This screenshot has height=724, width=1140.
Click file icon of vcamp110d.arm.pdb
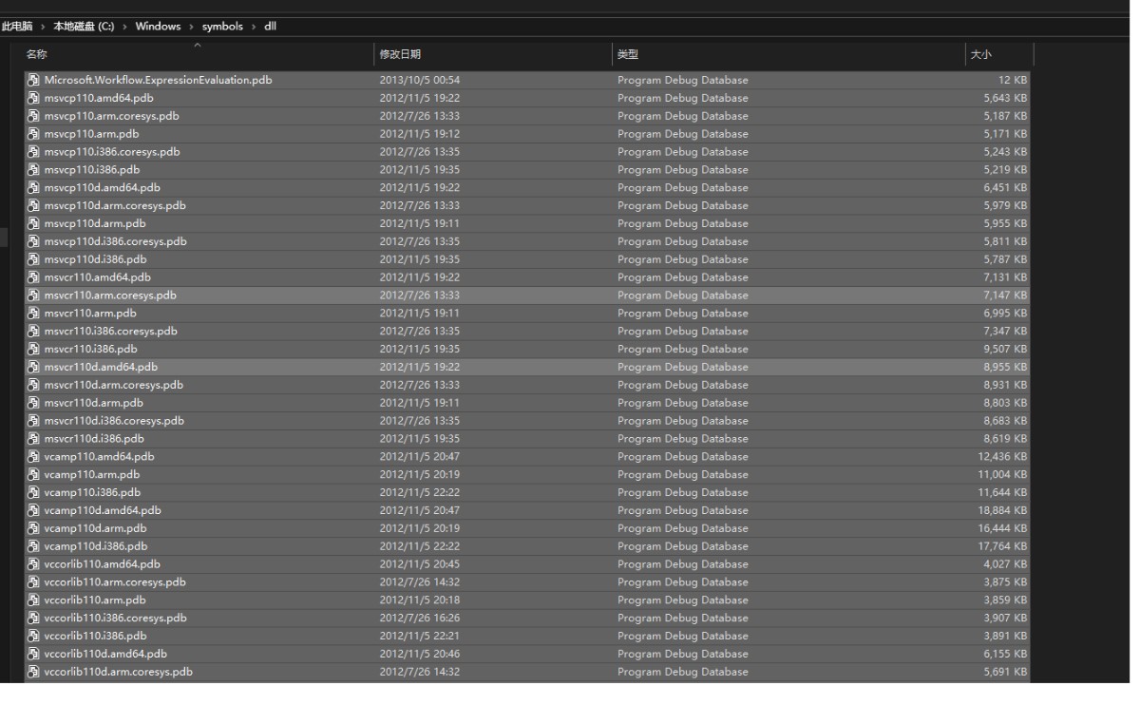pos(33,528)
